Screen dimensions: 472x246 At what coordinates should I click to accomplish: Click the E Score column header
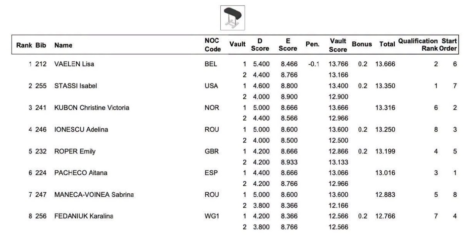(x=288, y=45)
